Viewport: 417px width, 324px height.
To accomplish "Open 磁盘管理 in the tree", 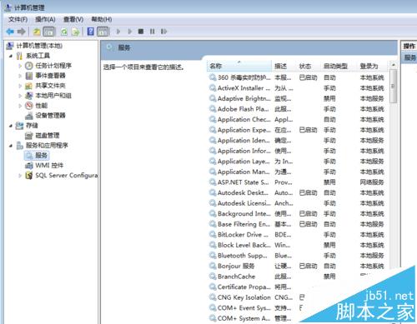I will click(x=48, y=136).
